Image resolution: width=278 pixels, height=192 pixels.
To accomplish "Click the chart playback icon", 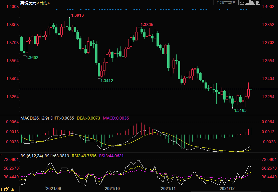I will pyautogui.click(x=253, y=2).
